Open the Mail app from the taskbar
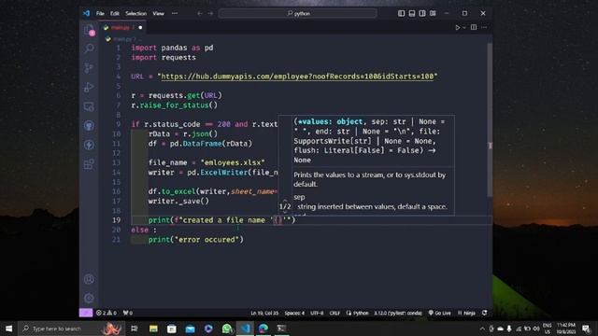This screenshot has width=598, height=336. [x=190, y=329]
